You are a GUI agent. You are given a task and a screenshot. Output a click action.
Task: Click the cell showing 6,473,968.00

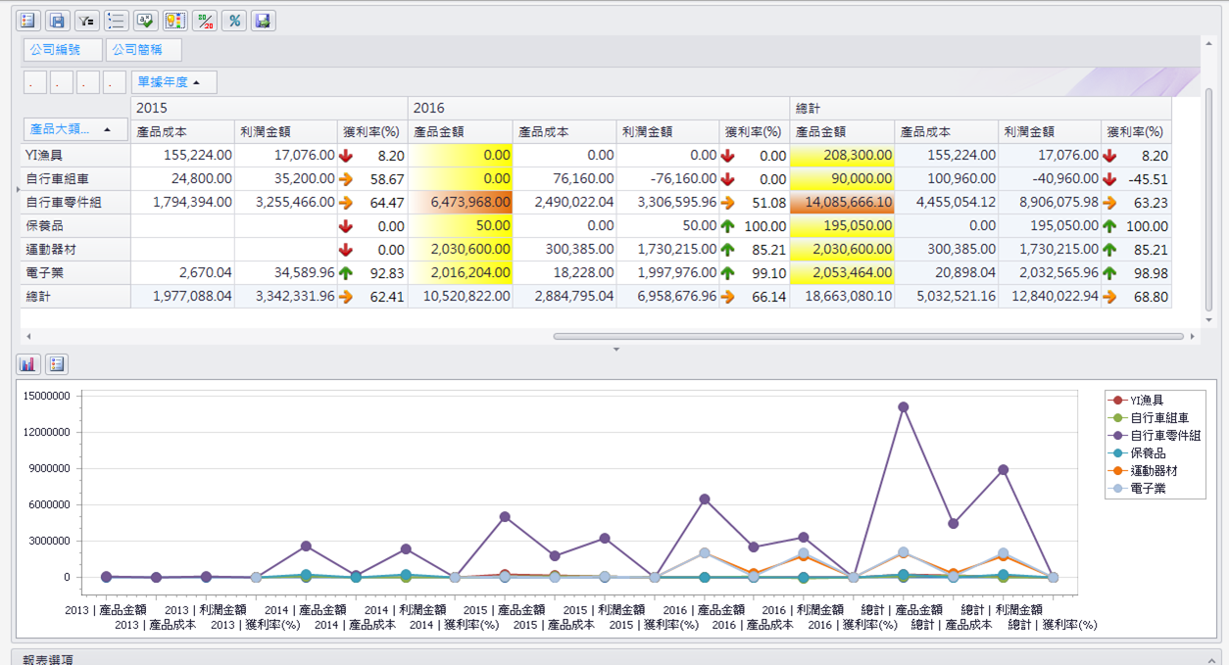tap(461, 202)
